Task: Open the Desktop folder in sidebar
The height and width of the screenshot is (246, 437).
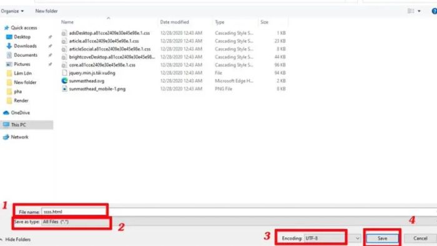Action: [22, 37]
